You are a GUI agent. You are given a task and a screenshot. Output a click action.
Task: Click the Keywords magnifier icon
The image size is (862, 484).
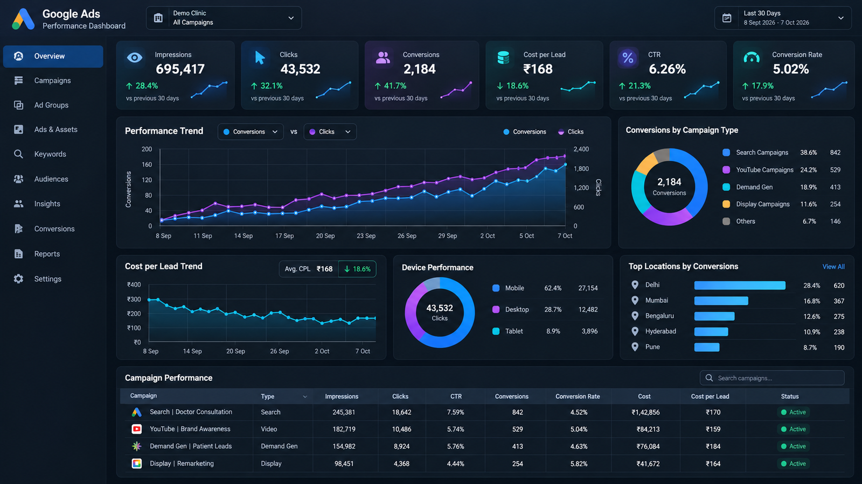tap(18, 154)
